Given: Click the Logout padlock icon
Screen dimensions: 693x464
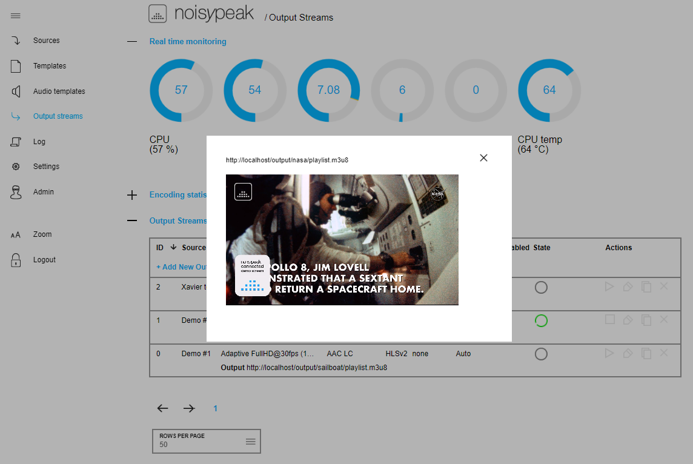Looking at the screenshot, I should click(16, 260).
